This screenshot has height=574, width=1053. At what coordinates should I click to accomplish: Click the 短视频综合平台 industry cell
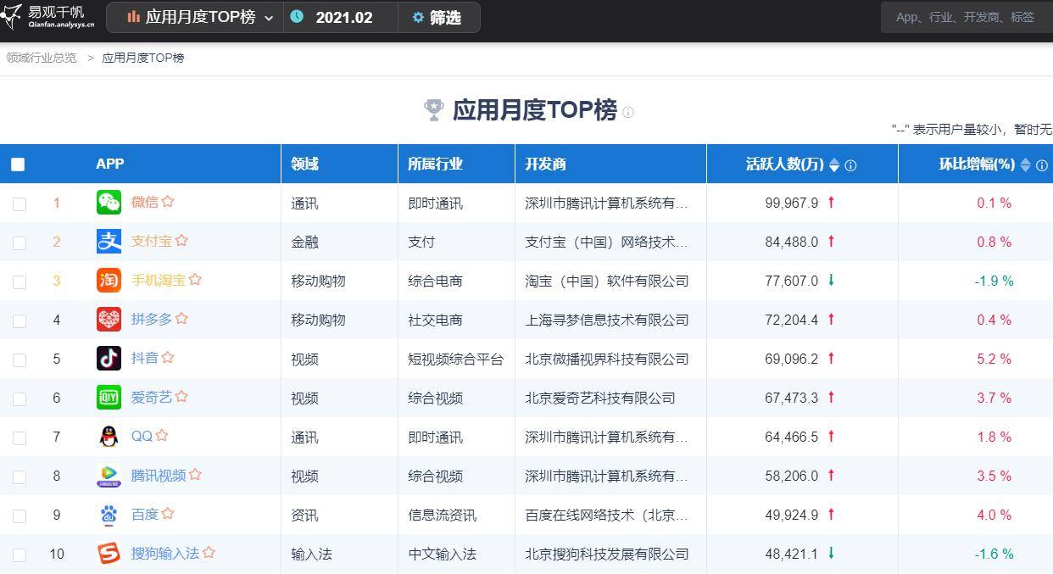click(455, 359)
